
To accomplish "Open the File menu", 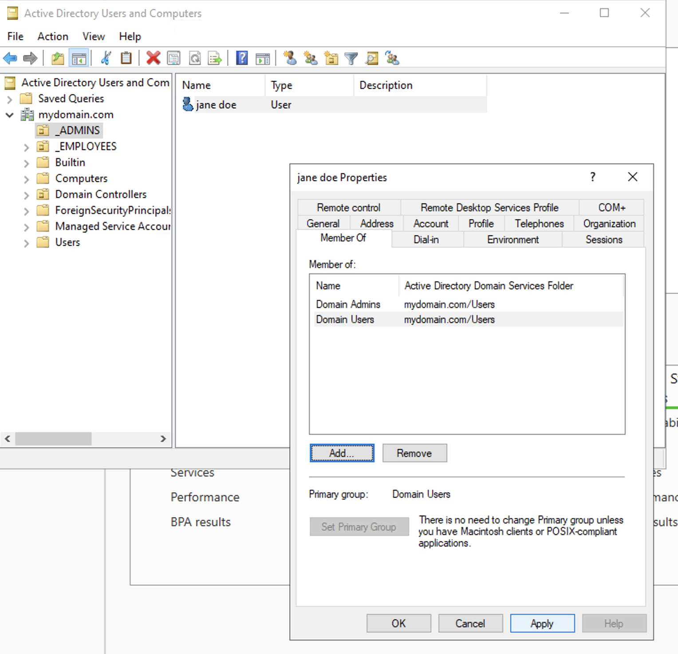I will [16, 36].
